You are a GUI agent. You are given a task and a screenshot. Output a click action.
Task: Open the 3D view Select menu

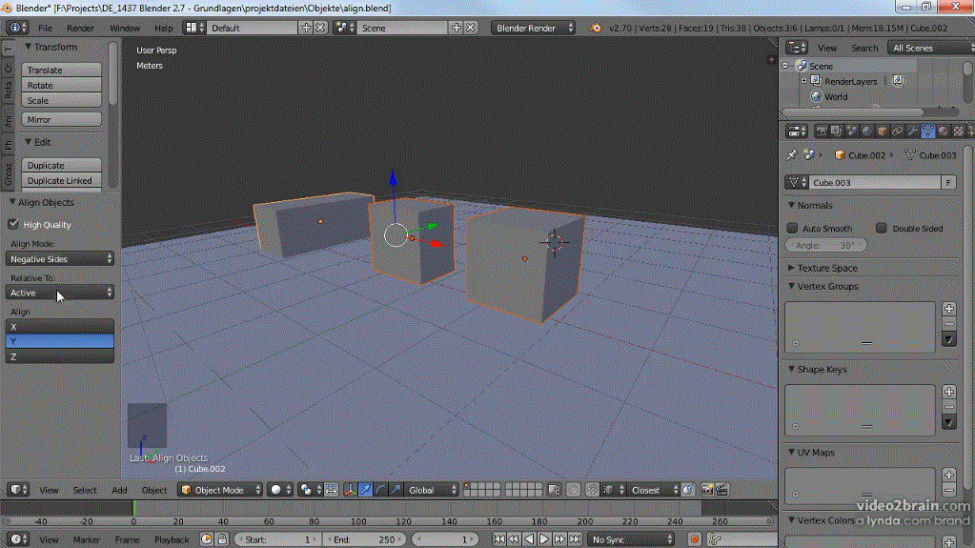[x=85, y=490]
